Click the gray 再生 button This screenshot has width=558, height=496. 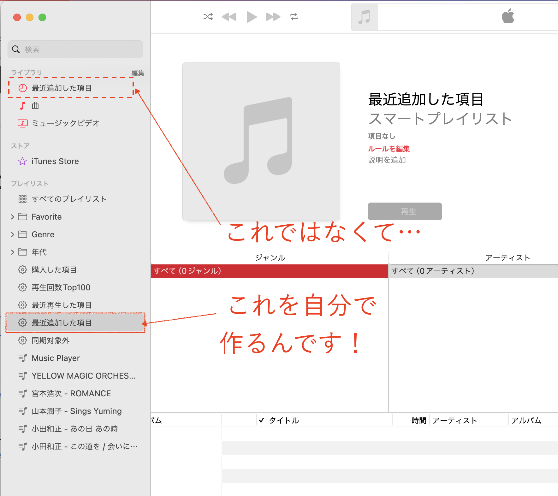click(405, 211)
